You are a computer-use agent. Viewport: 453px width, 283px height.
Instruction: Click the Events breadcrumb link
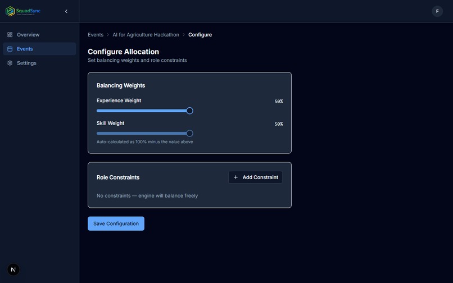tap(96, 35)
